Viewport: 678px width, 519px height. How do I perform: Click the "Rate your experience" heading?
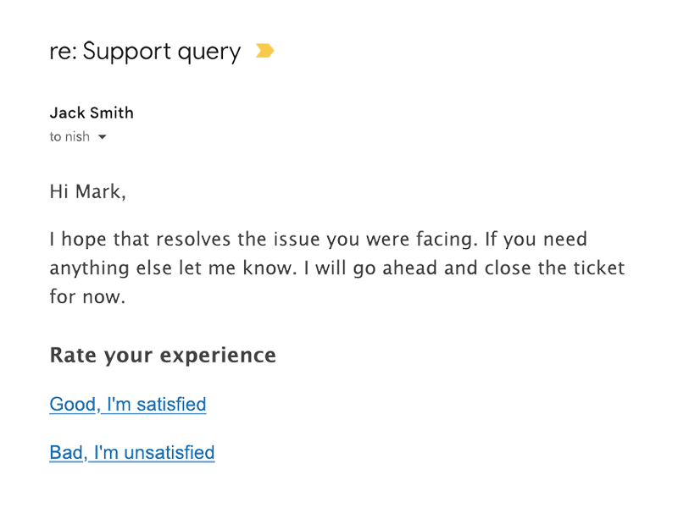tap(163, 356)
